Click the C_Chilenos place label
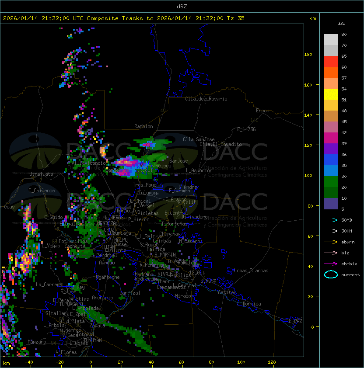Screen dimensions: 364x368 pos(42,191)
